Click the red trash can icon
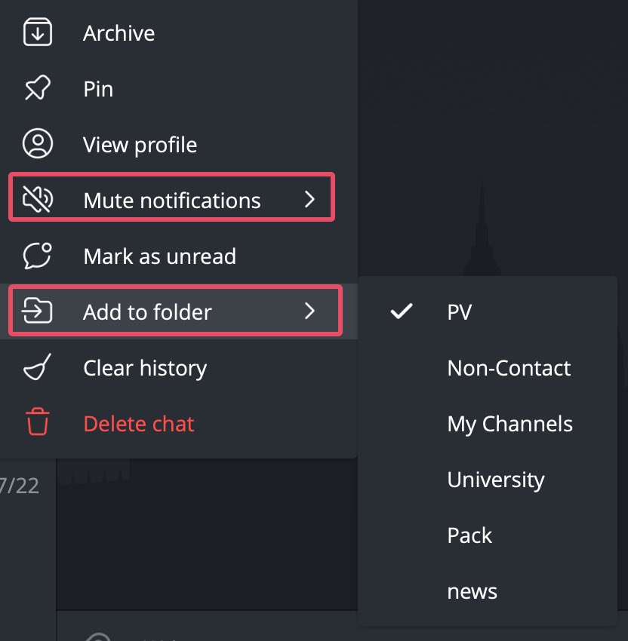This screenshot has width=628, height=641. [37, 422]
